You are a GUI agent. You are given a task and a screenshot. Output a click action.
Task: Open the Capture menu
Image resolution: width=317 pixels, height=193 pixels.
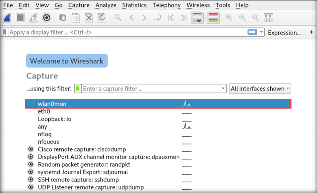click(79, 5)
